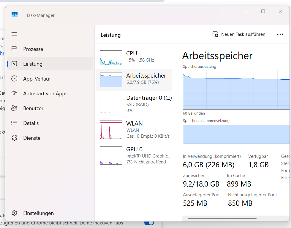
Task: Click the Zugesichert 9,2/18,0 GB value
Action: [x=201, y=184]
